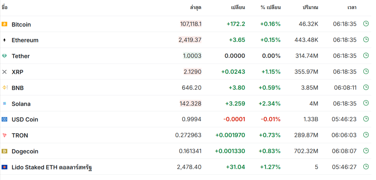The height and width of the screenshot is (180, 376).
Task: Sort by the ปริมาณ column header
Action: point(310,7)
